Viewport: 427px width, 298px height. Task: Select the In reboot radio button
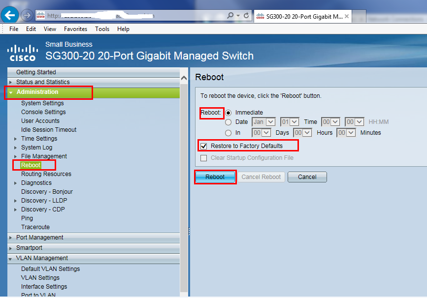228,133
